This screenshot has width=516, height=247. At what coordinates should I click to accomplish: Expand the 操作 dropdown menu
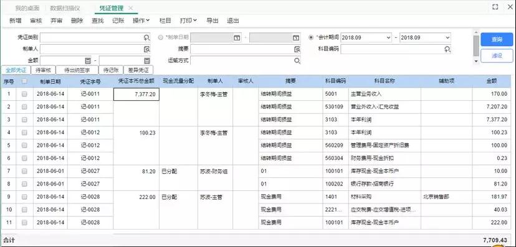pyautogui.click(x=141, y=21)
